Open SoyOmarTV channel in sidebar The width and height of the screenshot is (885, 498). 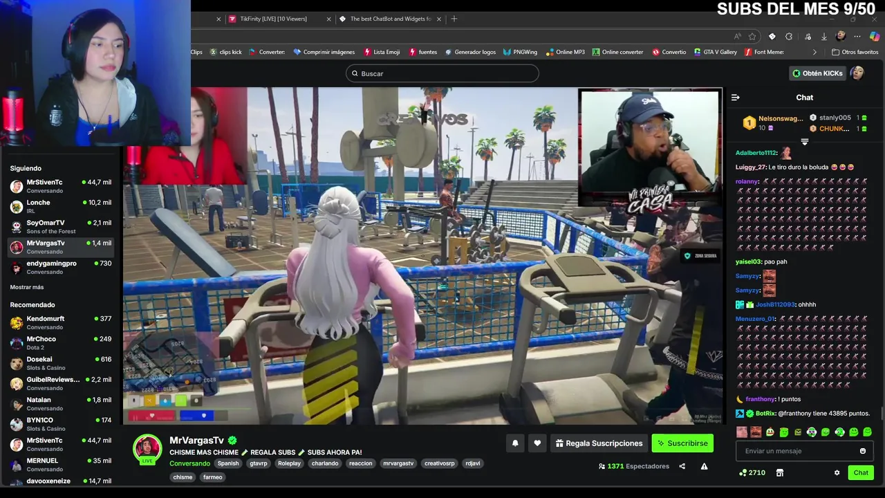click(x=60, y=227)
